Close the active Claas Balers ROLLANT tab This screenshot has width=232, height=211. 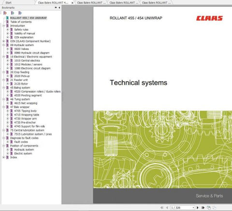coord(72,3)
